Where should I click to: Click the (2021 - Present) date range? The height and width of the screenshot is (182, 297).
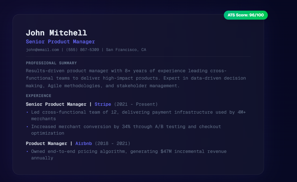[x=136, y=104]
